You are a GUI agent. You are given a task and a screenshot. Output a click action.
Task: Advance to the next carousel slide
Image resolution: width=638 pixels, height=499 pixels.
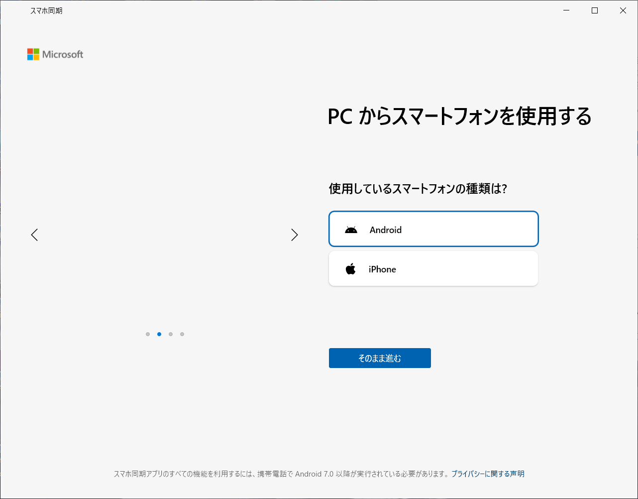[x=294, y=235]
